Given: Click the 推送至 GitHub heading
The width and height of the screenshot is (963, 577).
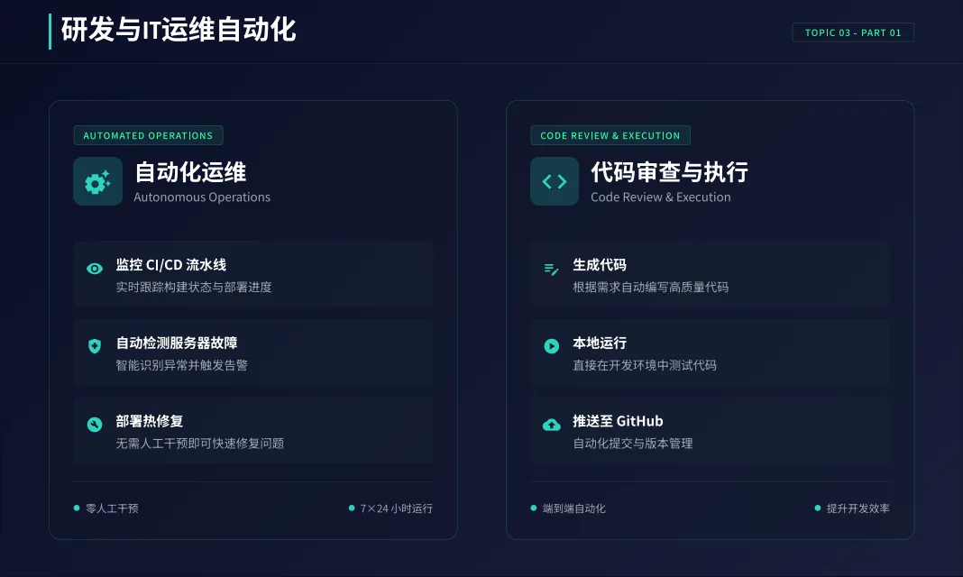Looking at the screenshot, I should coord(618,421).
